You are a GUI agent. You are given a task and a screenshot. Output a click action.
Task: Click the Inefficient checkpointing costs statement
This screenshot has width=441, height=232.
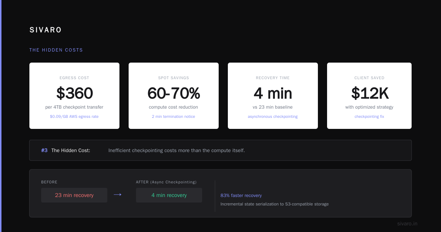176,150
